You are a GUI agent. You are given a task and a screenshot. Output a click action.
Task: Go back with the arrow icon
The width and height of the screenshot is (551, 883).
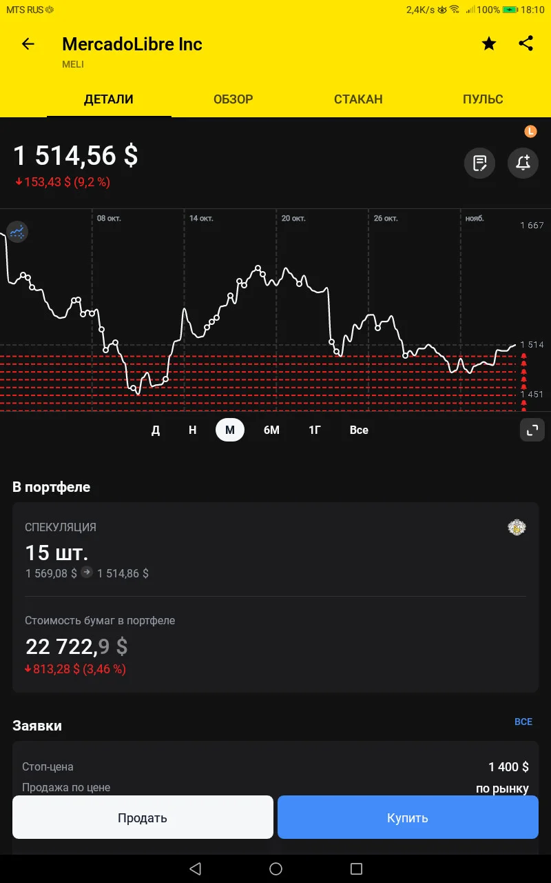click(28, 44)
